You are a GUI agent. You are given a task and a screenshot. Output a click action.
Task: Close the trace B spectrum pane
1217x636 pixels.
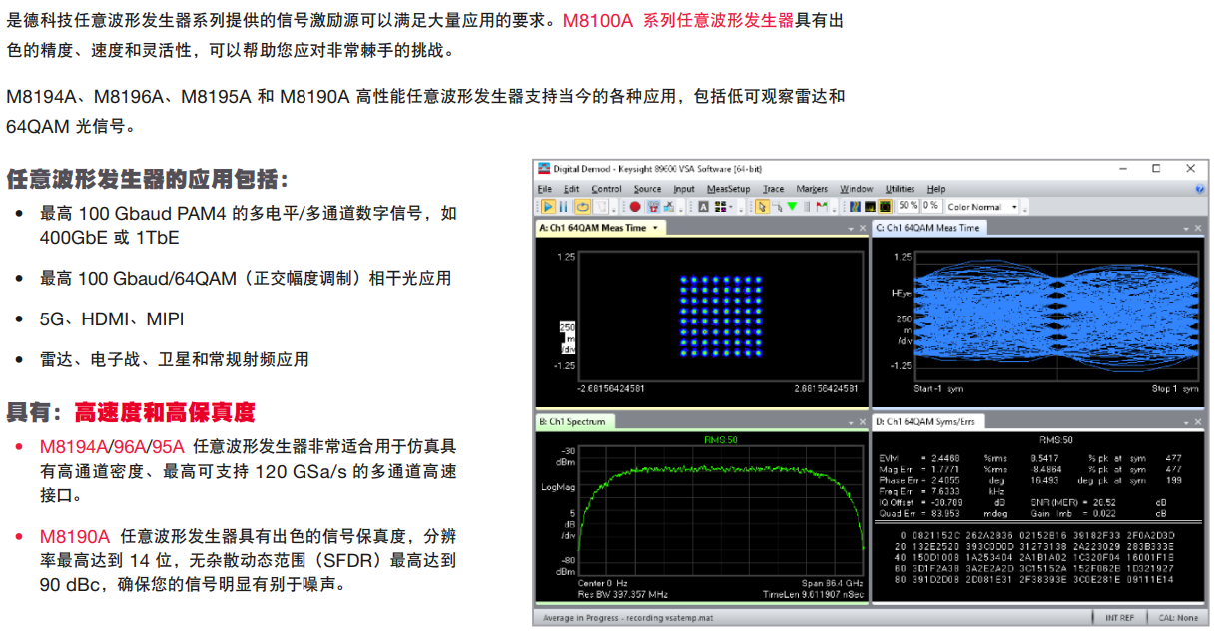(861, 421)
